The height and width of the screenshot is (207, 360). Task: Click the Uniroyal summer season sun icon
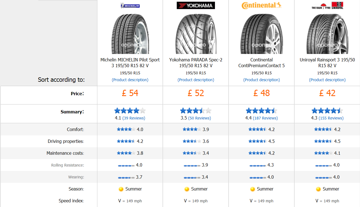tap(318, 189)
